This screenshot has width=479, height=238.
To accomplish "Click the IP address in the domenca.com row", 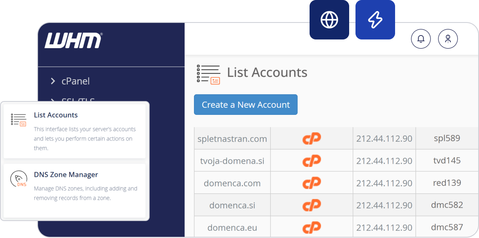I will point(384,183).
